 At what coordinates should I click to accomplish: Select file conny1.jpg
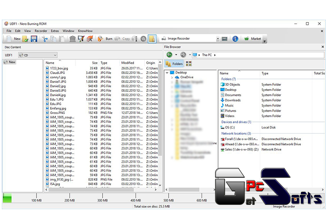coord(58,77)
